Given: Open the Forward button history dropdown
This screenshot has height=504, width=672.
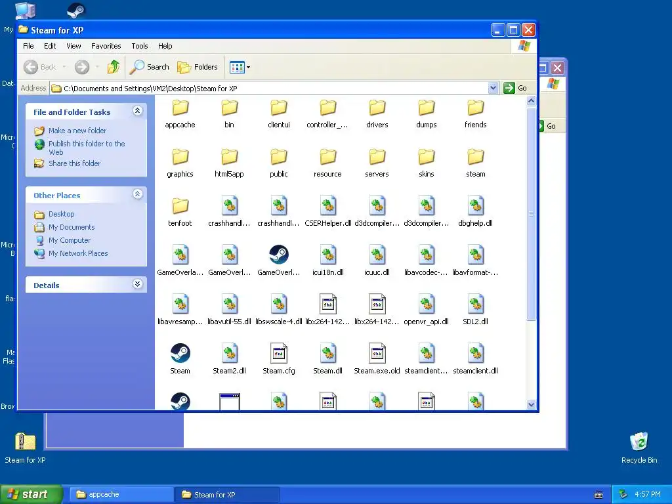Looking at the screenshot, I should (97, 67).
